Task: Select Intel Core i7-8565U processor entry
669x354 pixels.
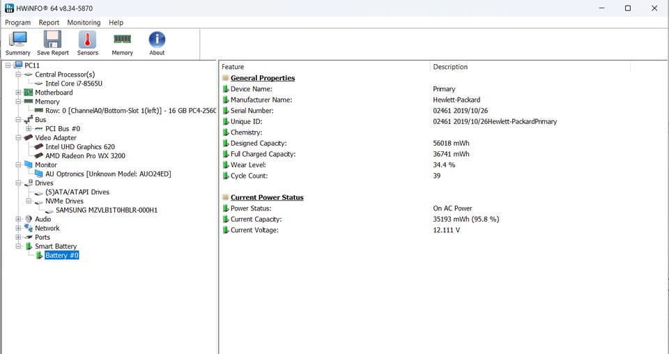Action: (x=73, y=84)
